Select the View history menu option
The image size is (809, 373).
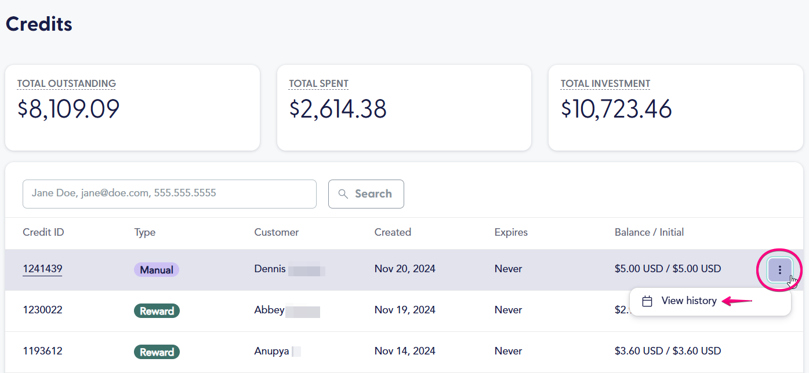click(688, 301)
